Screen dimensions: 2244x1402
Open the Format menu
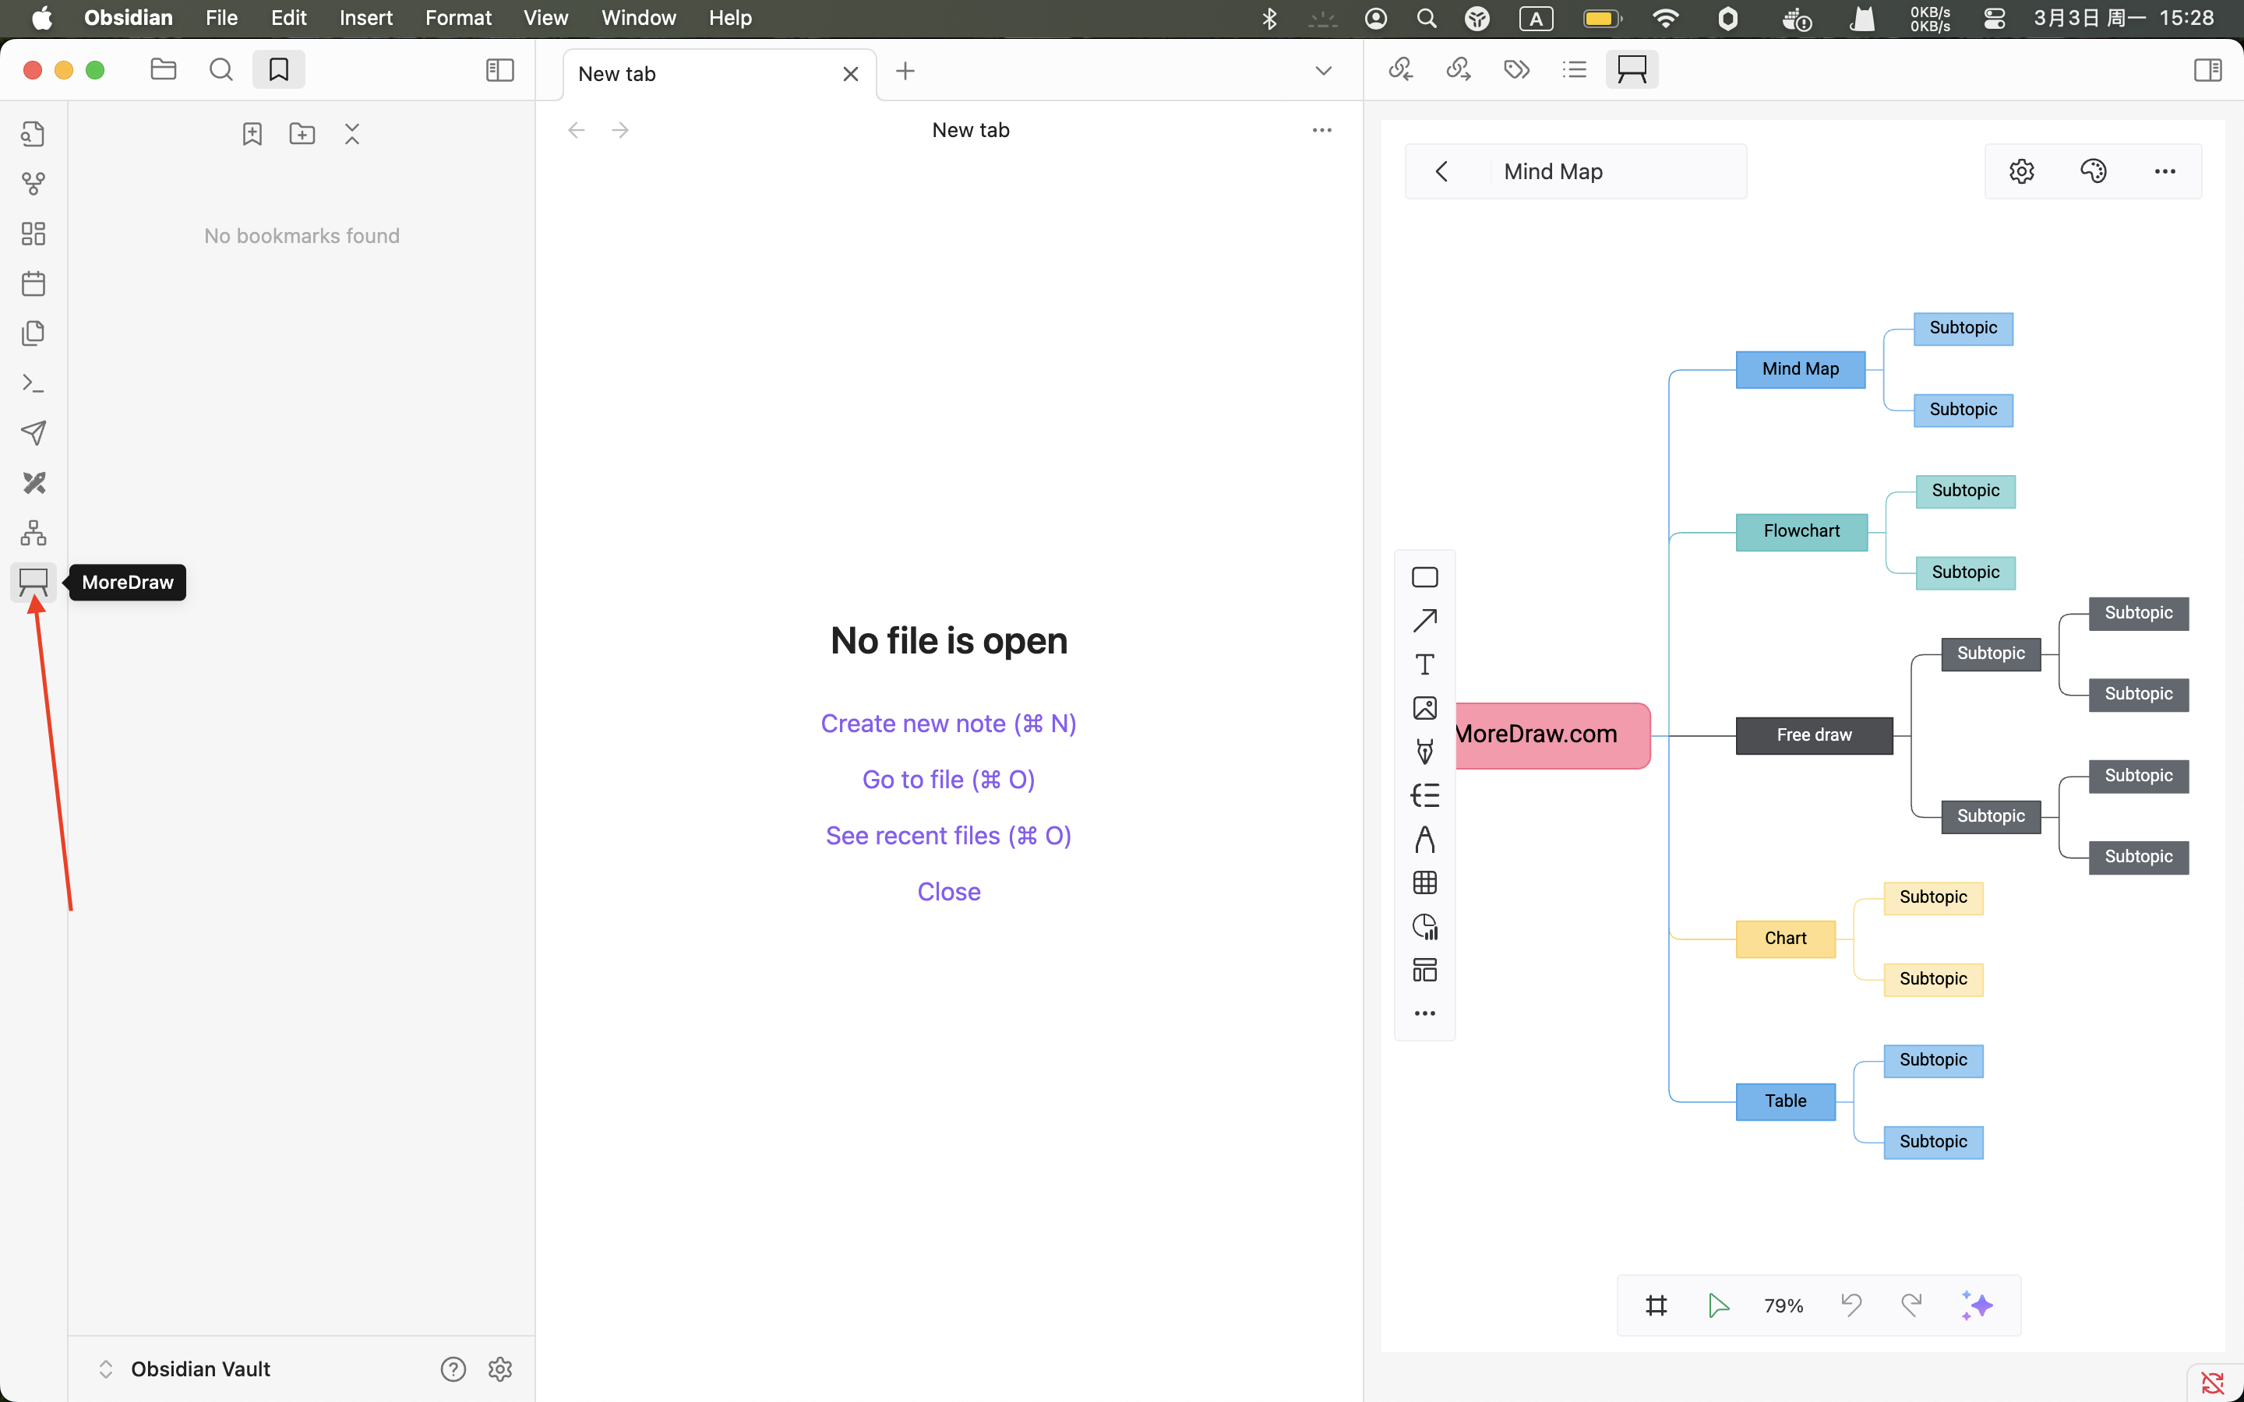458,18
